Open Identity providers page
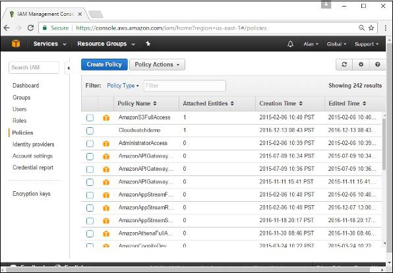 click(34, 144)
